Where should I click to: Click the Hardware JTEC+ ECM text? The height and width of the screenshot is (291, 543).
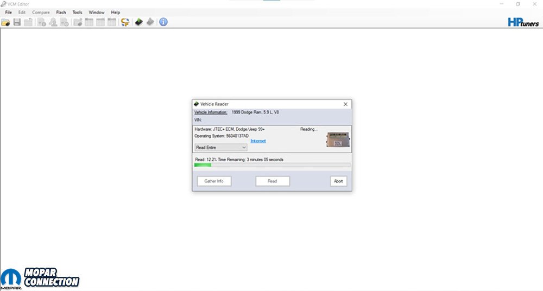coord(230,129)
